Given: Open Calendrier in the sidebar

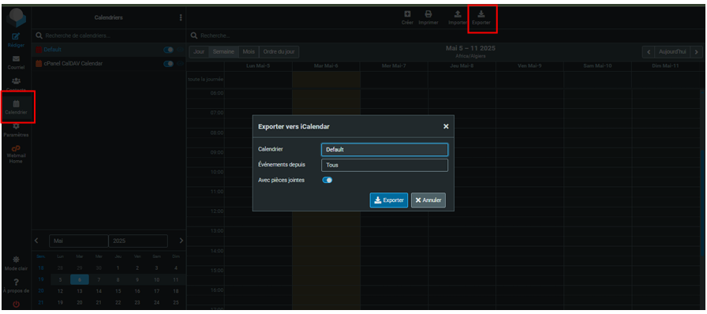Looking at the screenshot, I should [x=16, y=107].
